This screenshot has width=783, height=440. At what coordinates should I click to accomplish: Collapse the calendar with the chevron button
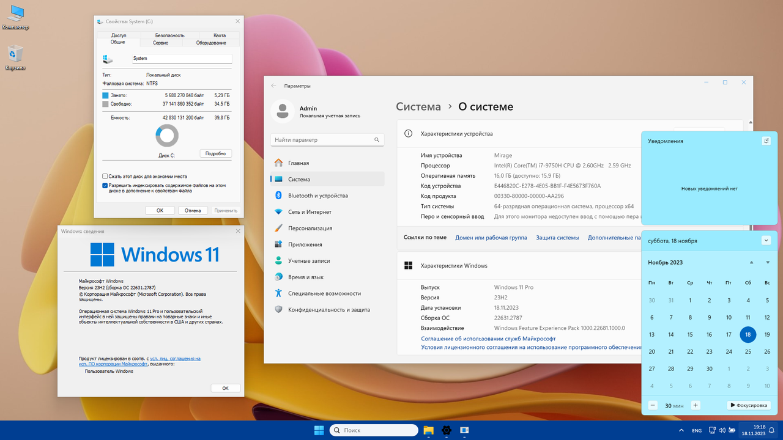pyautogui.click(x=766, y=240)
